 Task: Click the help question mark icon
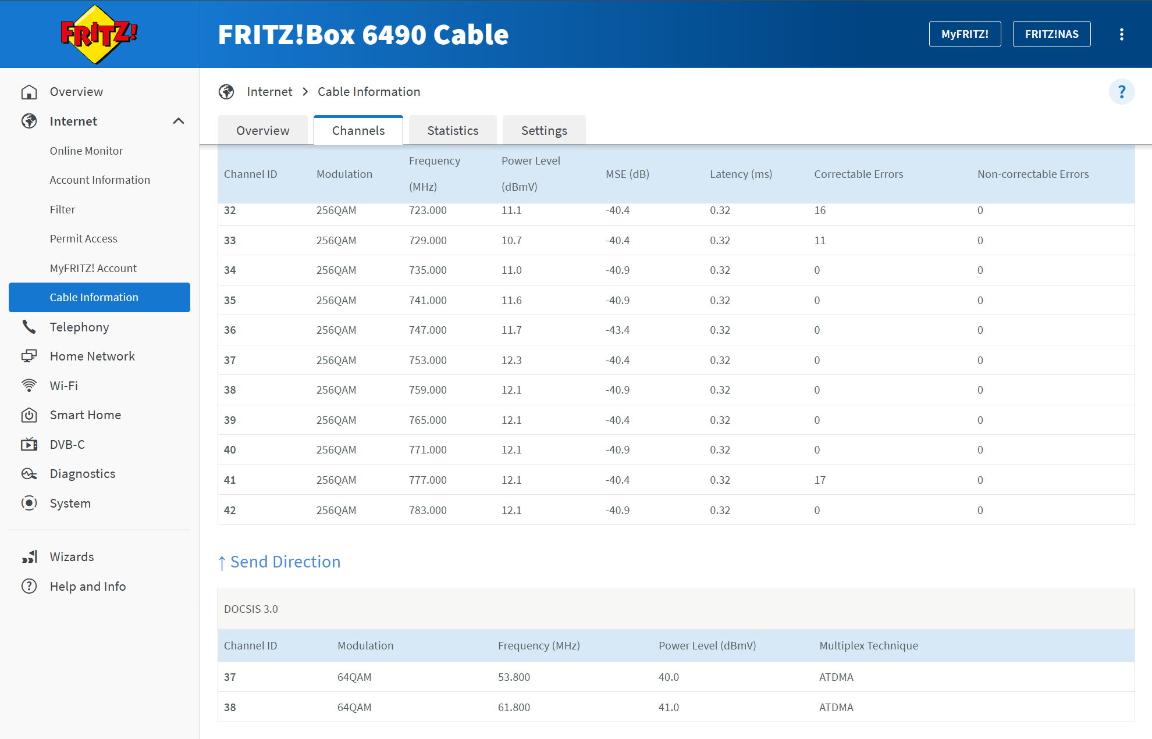coord(1121,92)
